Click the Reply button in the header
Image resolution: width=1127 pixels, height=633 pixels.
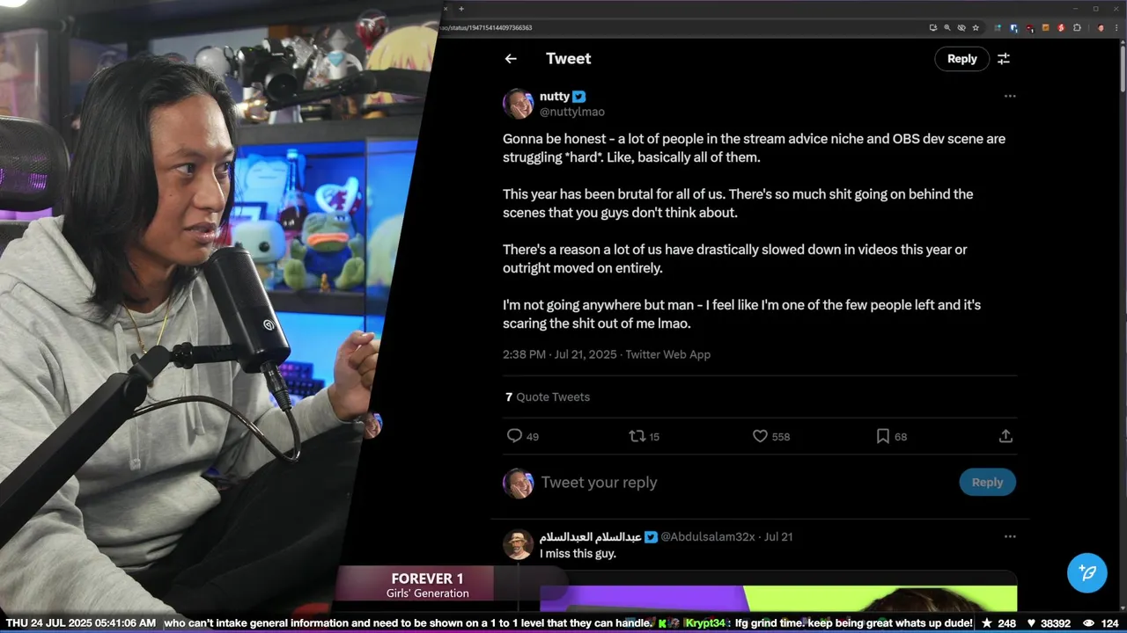pos(961,59)
